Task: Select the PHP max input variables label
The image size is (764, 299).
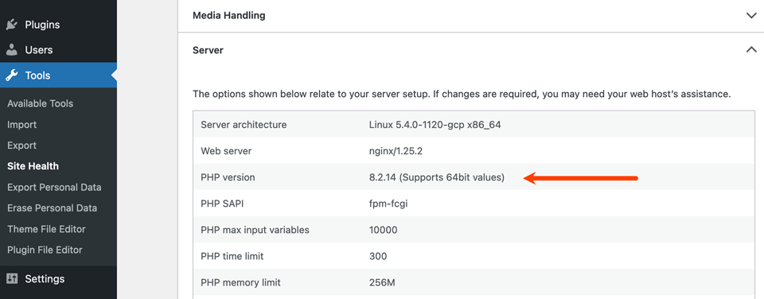Action: click(x=255, y=230)
